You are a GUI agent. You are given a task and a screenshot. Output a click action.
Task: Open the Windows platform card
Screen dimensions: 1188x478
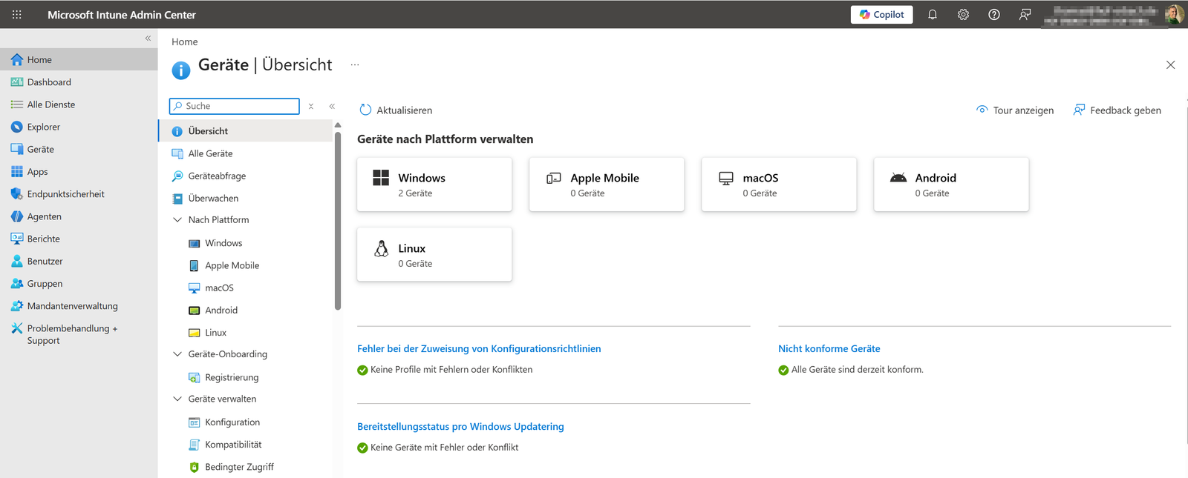coord(434,185)
